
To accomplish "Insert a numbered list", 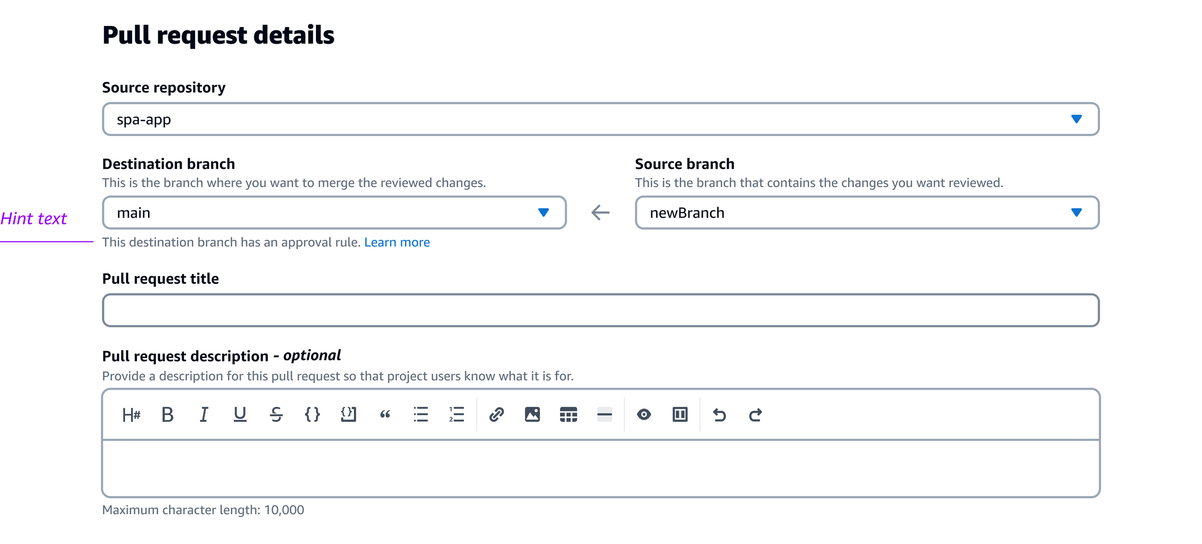I will [457, 414].
